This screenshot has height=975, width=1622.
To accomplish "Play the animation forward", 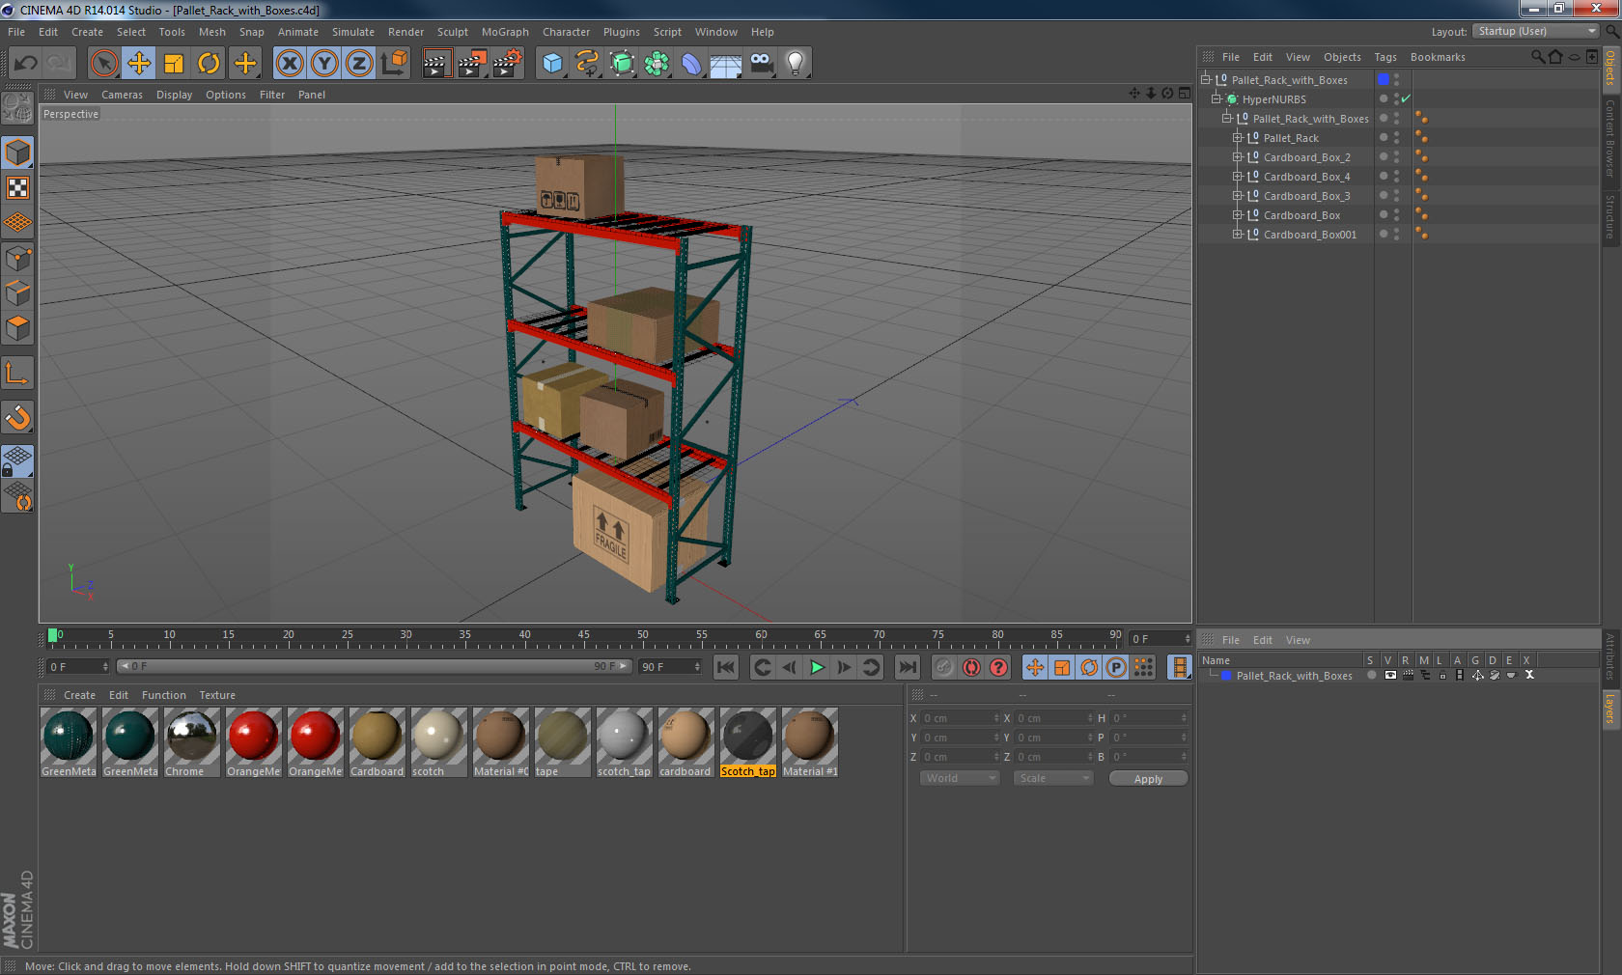I will [x=817, y=667].
